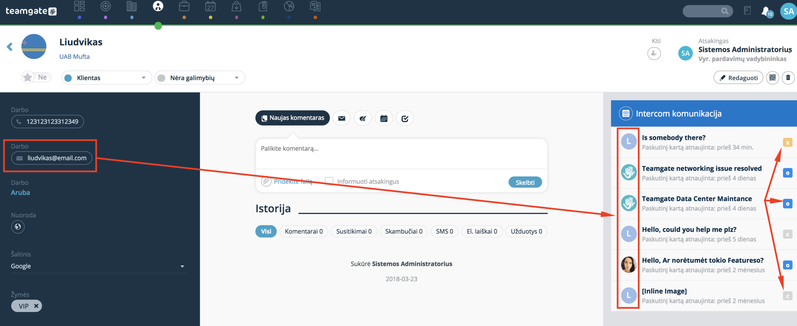
Task: Open the schedule meeting calendar icon
Action: click(x=384, y=118)
